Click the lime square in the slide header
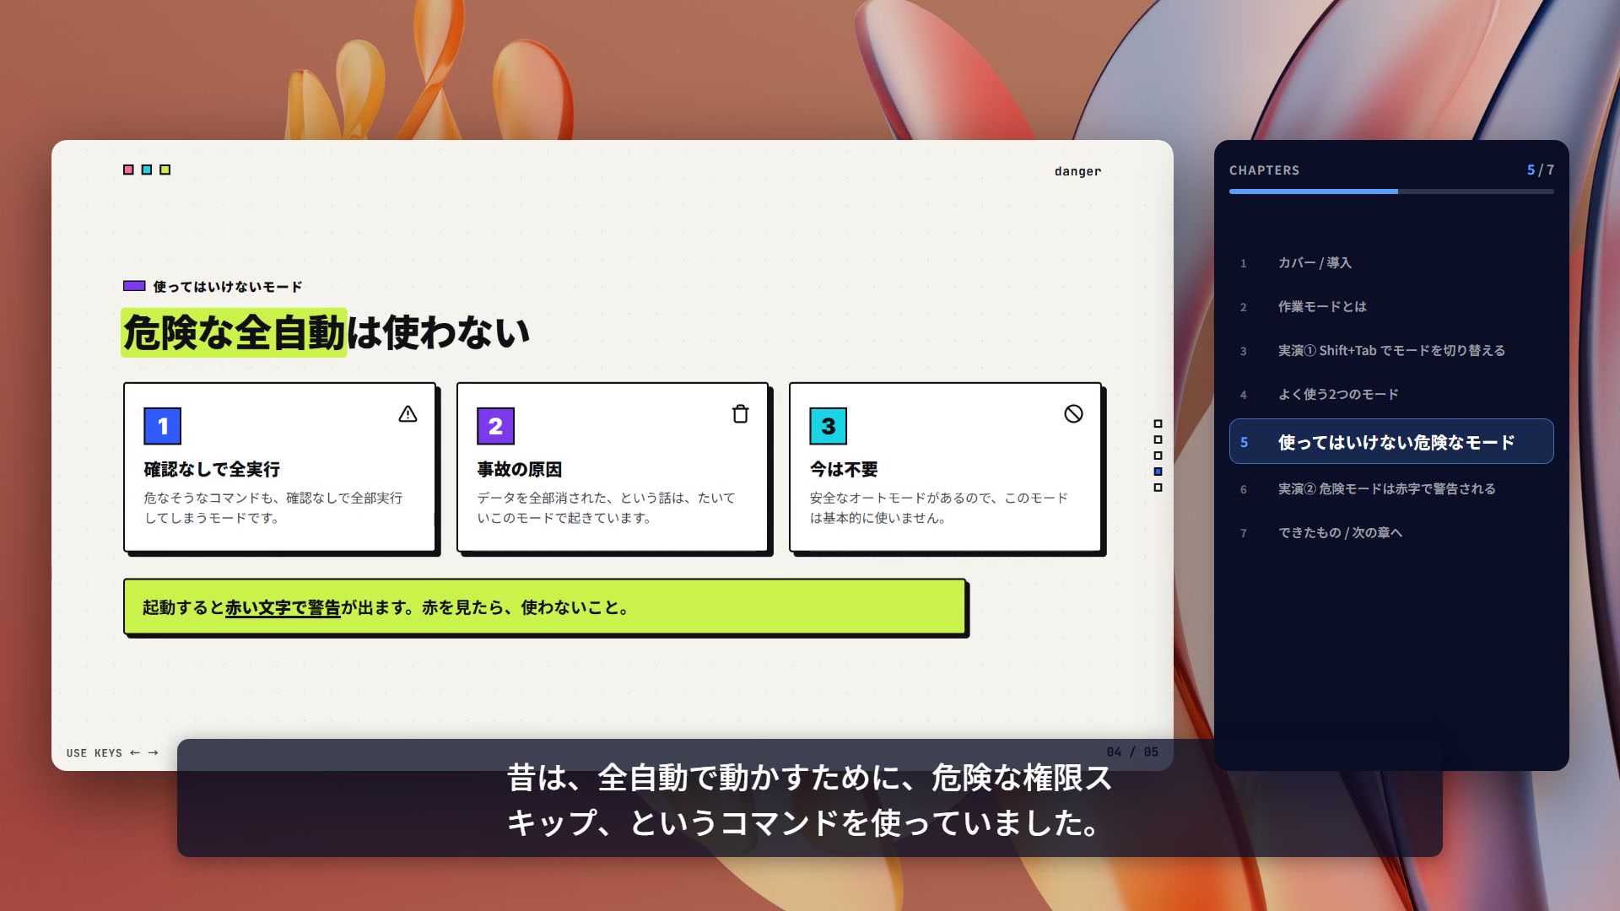 tap(165, 170)
